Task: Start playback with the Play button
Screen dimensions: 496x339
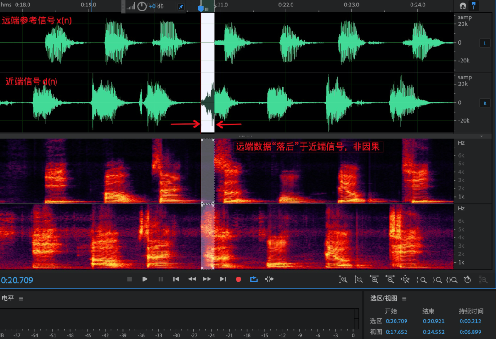Action: [145, 279]
